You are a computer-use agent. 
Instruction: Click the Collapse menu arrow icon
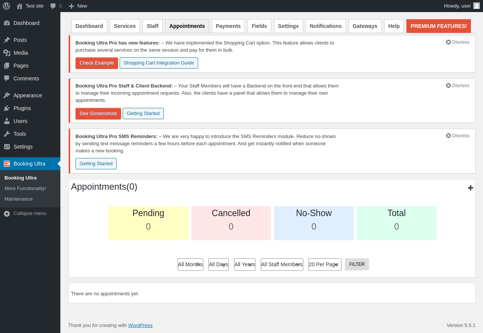[x=7, y=213]
